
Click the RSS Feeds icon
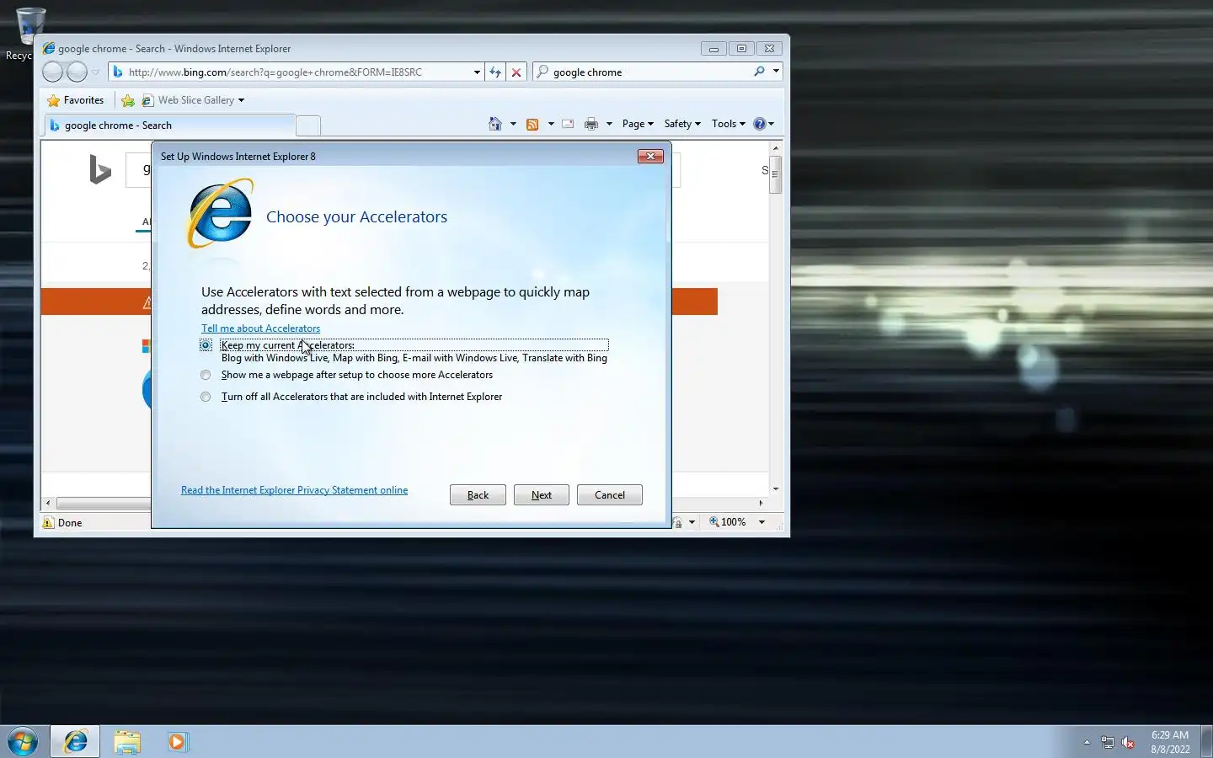pos(532,124)
